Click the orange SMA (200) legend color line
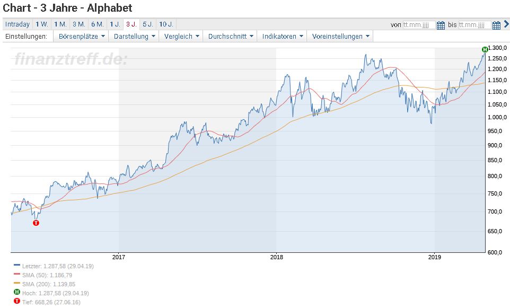The width and height of the screenshot is (510, 308). pos(17,283)
